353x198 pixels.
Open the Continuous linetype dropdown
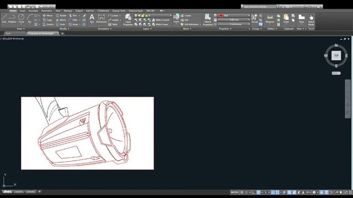[234, 24]
